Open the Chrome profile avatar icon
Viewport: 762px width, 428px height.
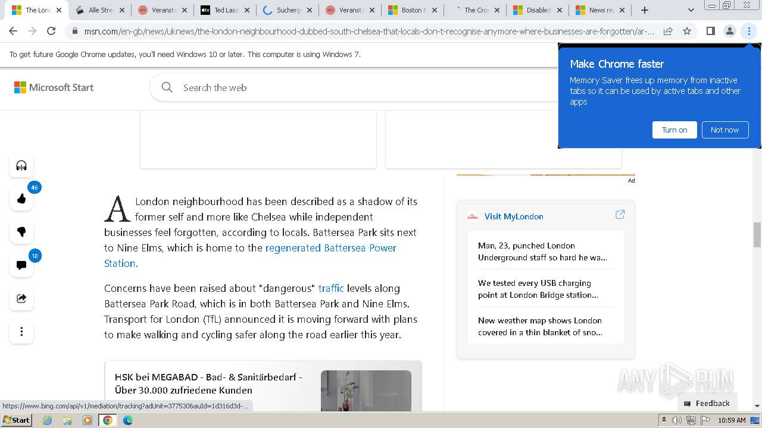tap(729, 31)
